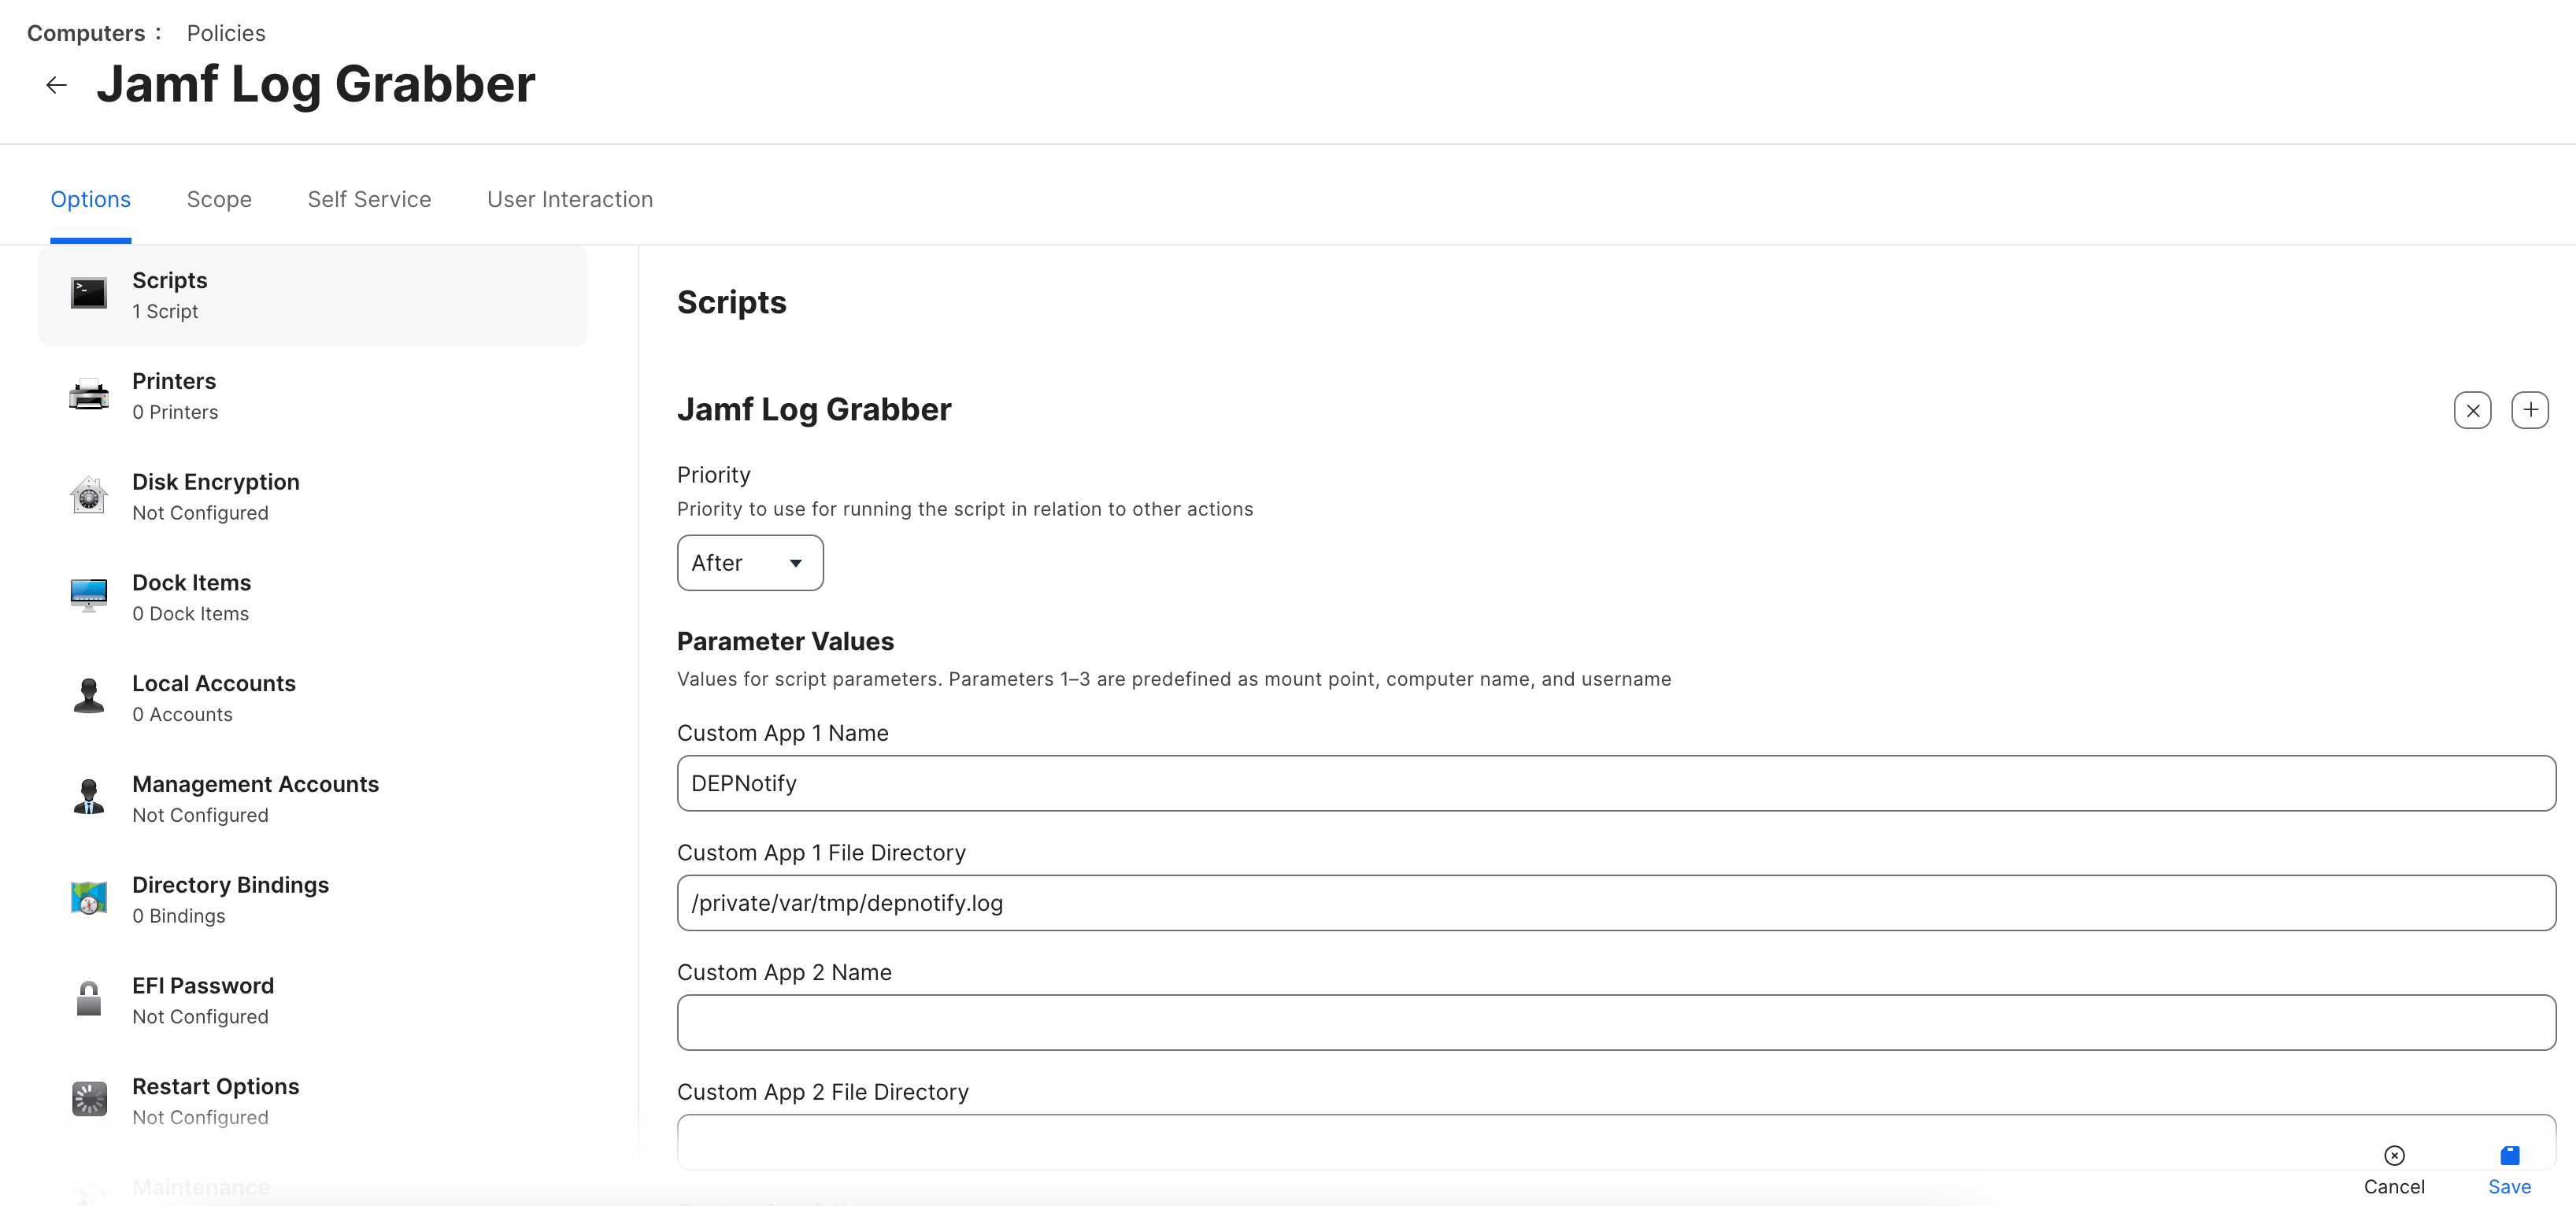Click the Directory Bindings map icon
The width and height of the screenshot is (2576, 1206).
89,898
